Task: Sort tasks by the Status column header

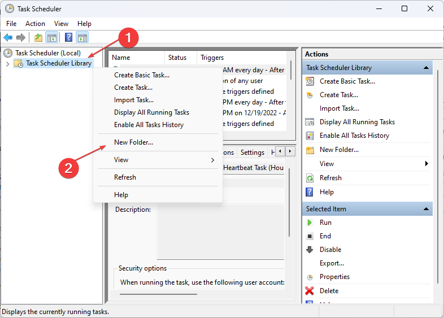Action: pos(180,58)
